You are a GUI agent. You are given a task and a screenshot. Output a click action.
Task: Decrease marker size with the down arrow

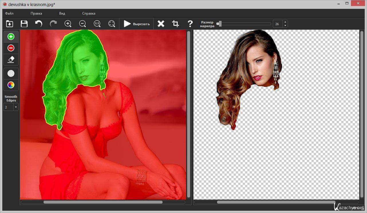[x=285, y=26]
